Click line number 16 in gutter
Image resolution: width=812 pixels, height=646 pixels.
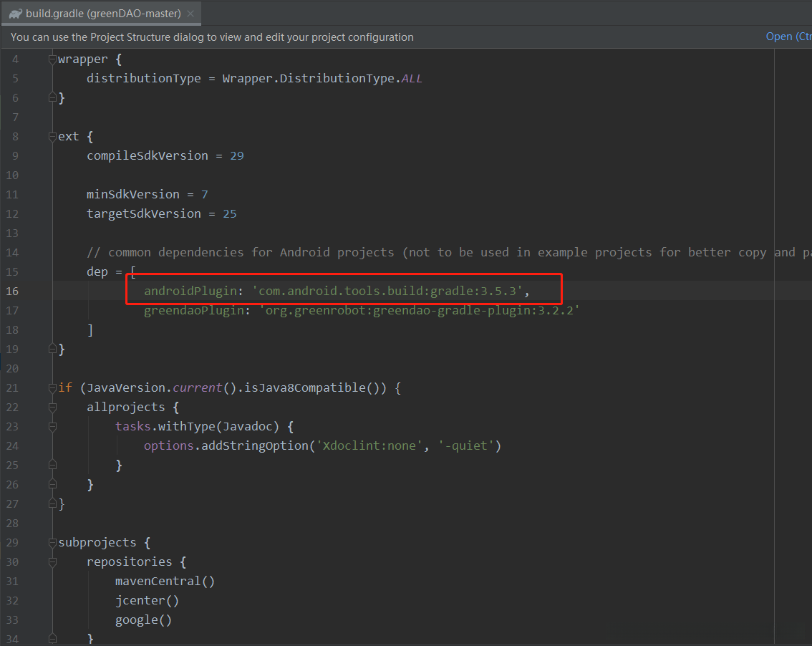click(x=12, y=291)
